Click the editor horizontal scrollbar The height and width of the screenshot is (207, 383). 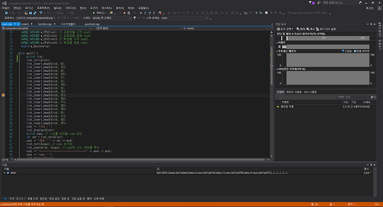141,160
